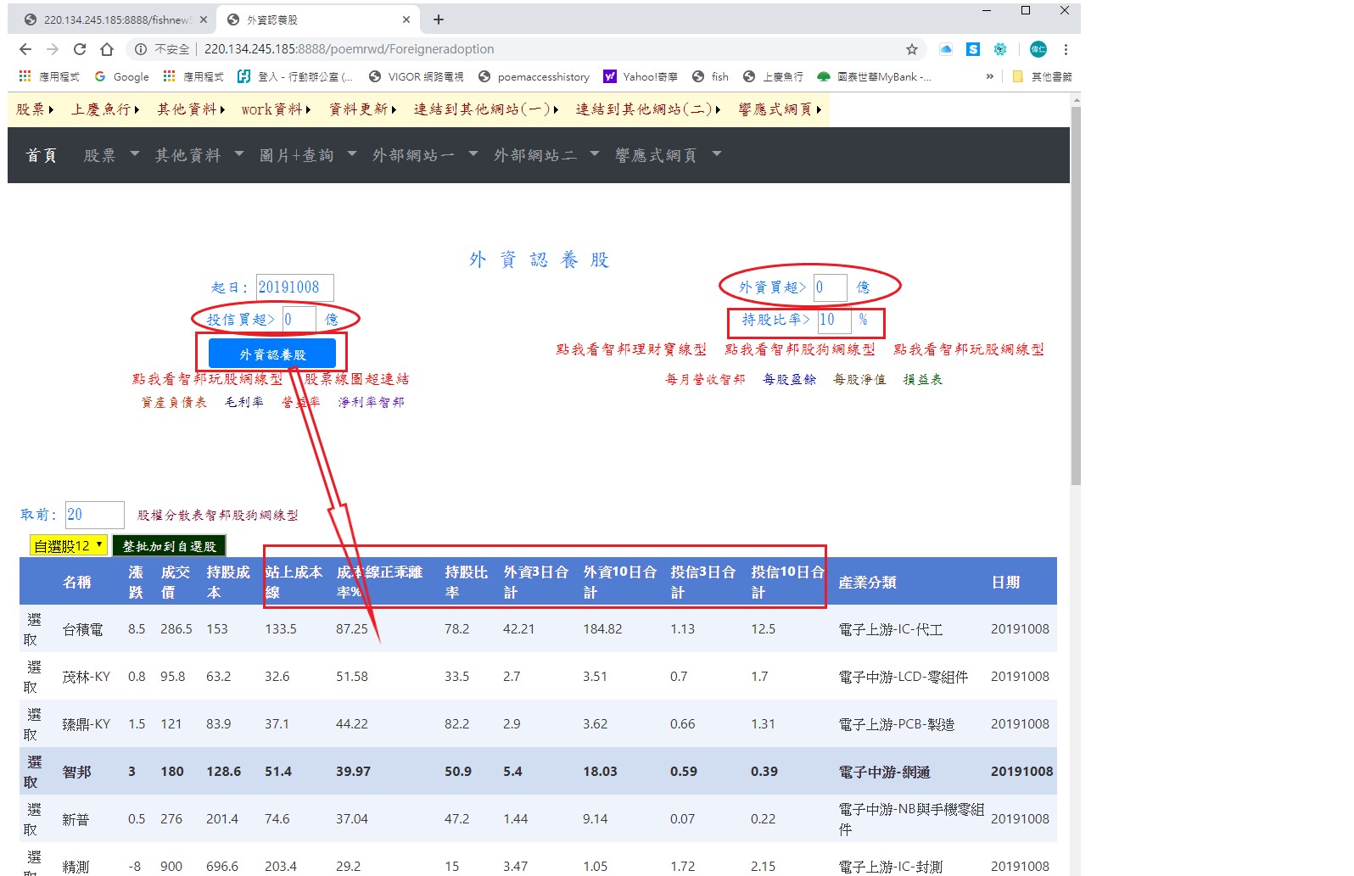The width and height of the screenshot is (1354, 876).
Task: Open 資產負債表 link
Action: click(174, 402)
